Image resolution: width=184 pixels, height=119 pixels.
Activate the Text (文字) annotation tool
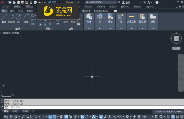pyautogui.click(x=66, y=22)
